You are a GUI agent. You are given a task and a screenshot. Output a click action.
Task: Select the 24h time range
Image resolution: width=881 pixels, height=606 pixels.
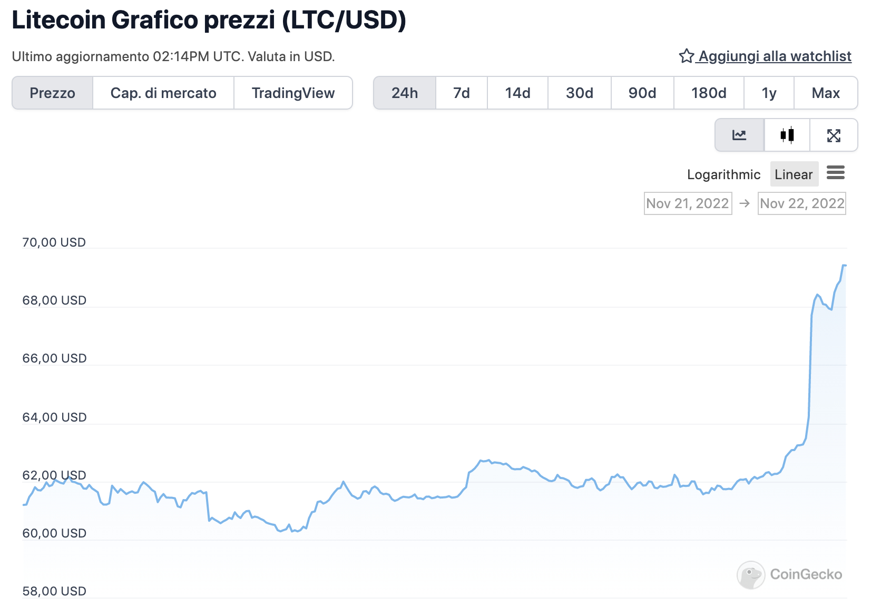[405, 93]
